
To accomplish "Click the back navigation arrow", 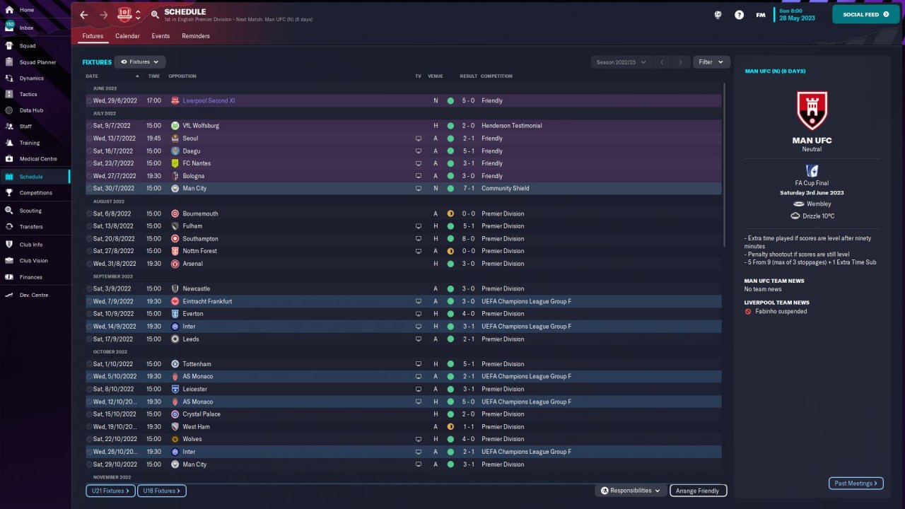I will 84,15.
